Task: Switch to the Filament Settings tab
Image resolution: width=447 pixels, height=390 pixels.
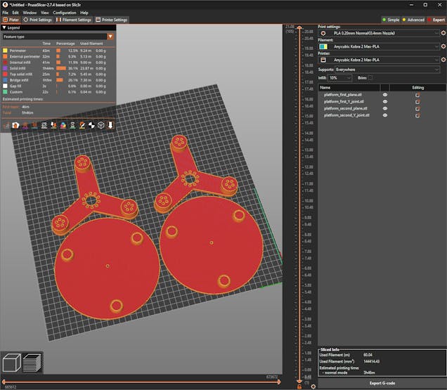Action: point(77,20)
